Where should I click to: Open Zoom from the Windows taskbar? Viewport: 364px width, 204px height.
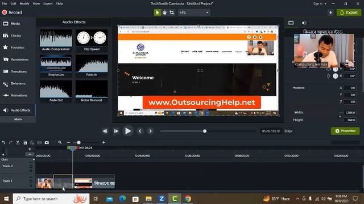[162, 199]
